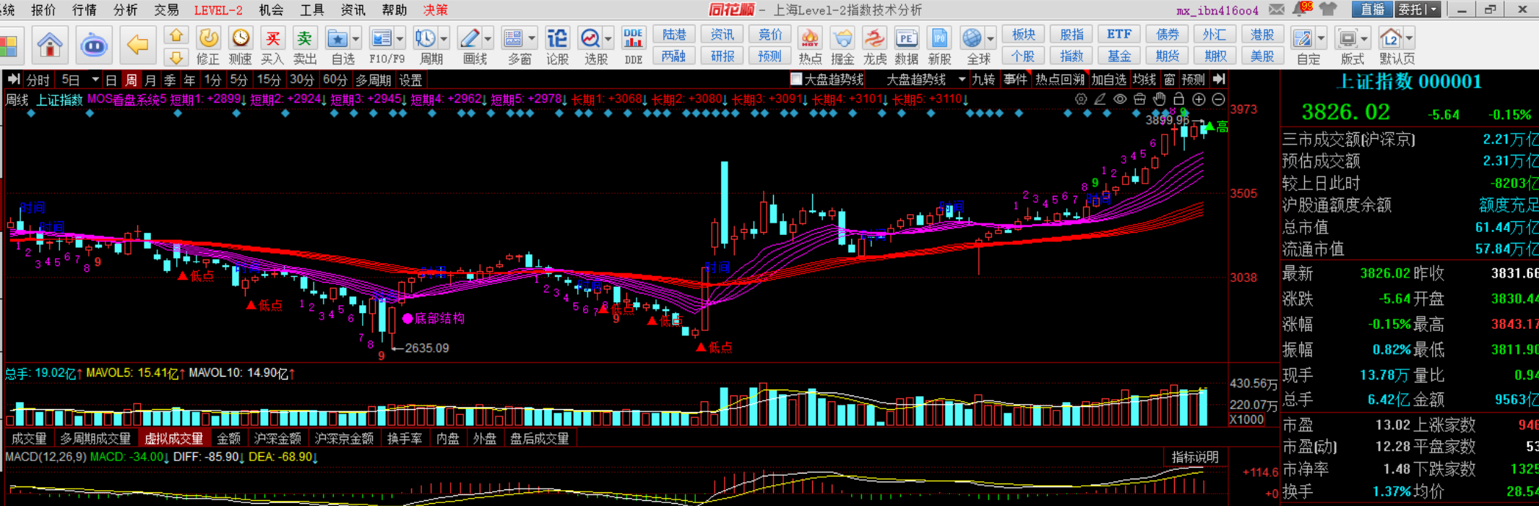1539x506 pixels.
Task: Switch chart period to 季
Action: tap(170, 80)
